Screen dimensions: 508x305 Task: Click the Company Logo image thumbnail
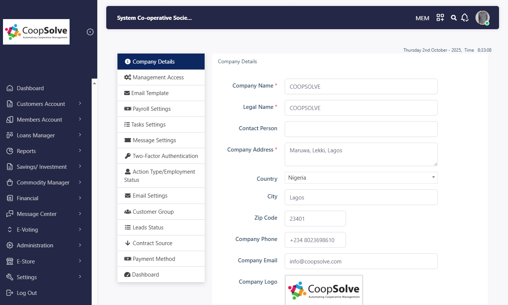click(324, 290)
